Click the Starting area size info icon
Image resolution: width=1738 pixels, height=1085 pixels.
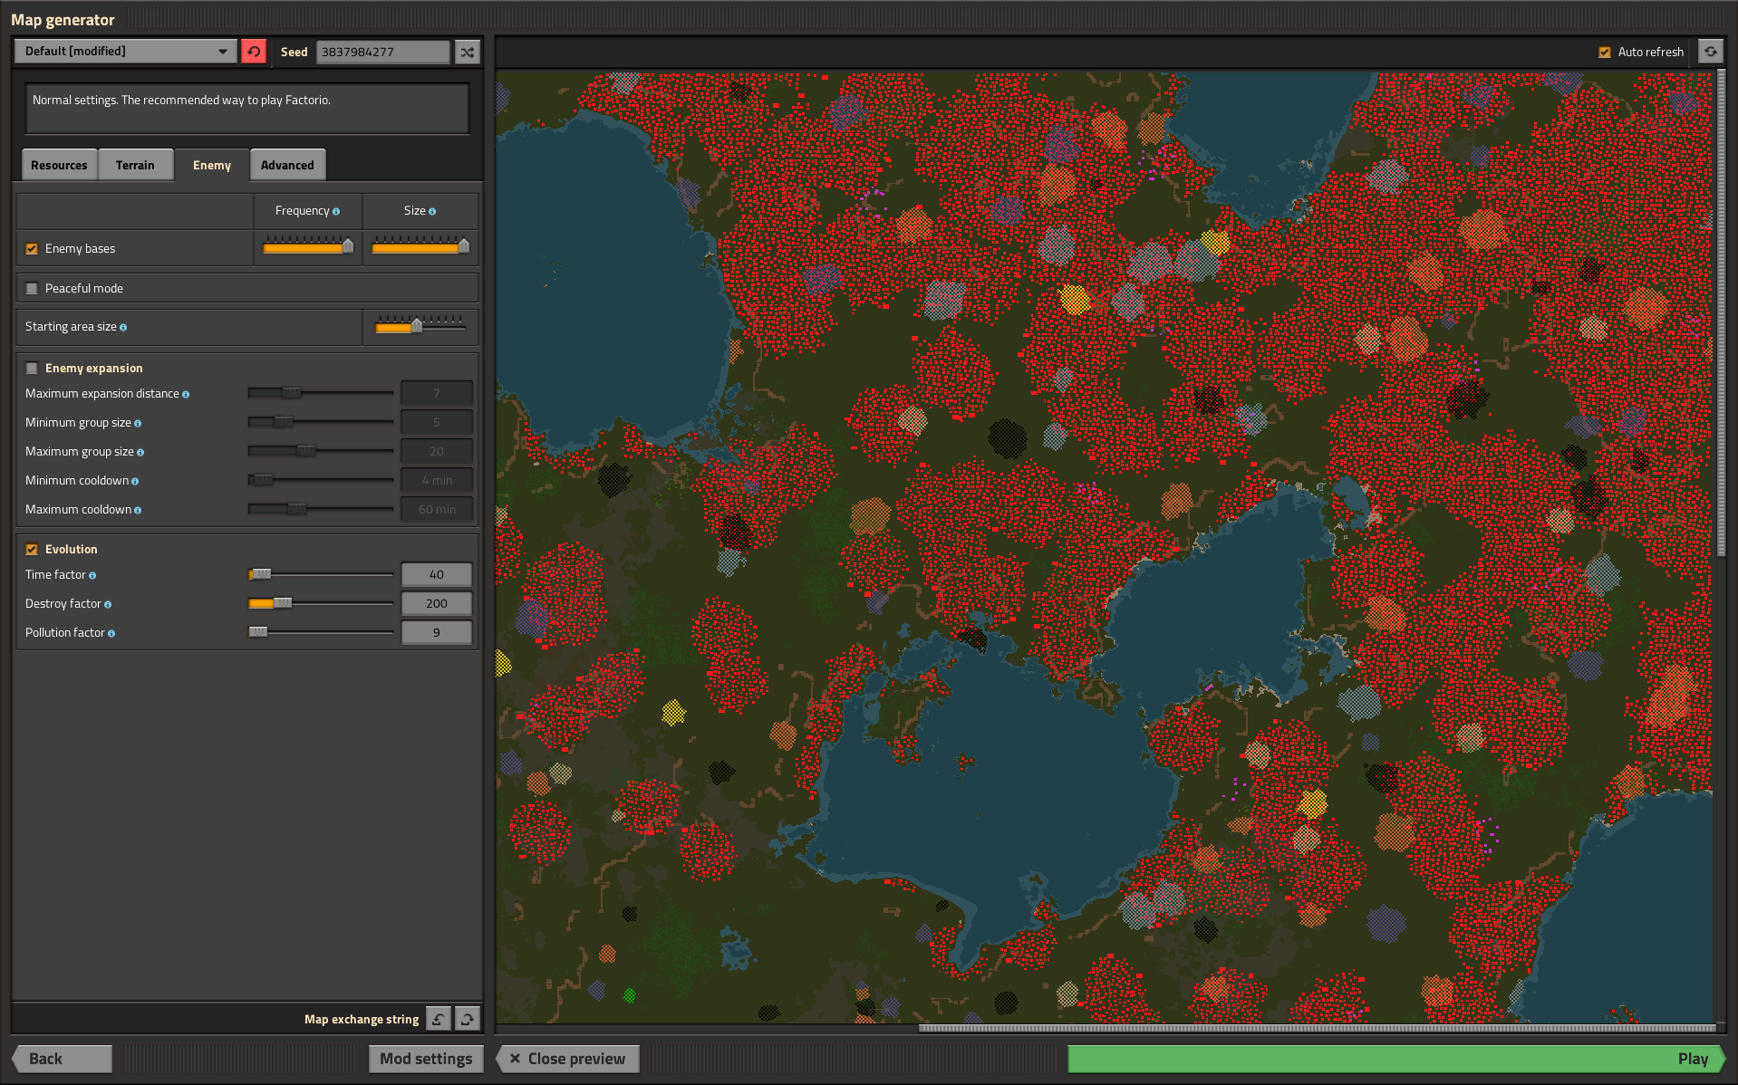(x=123, y=327)
